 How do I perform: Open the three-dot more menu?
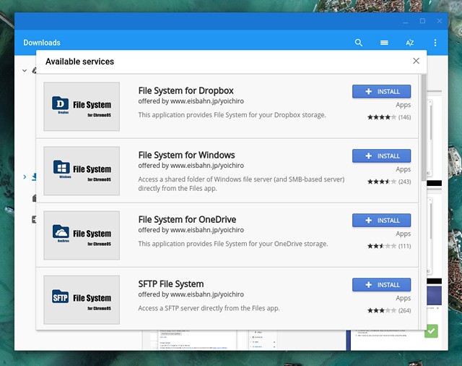[435, 43]
